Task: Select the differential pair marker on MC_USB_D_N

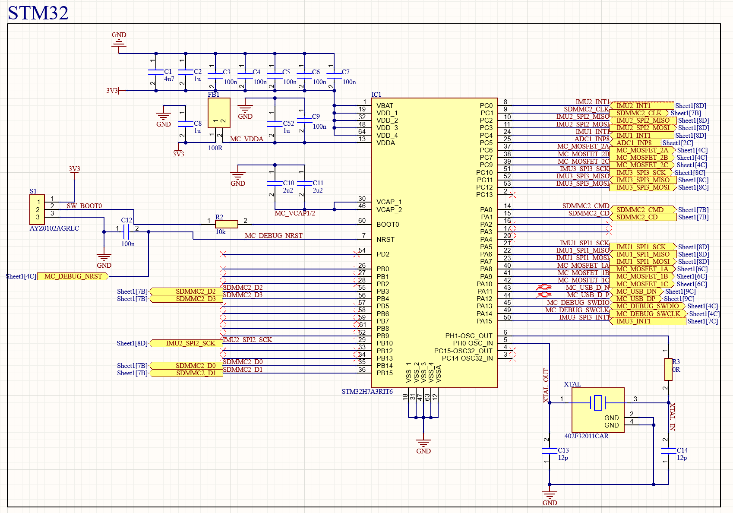Action: (x=543, y=287)
